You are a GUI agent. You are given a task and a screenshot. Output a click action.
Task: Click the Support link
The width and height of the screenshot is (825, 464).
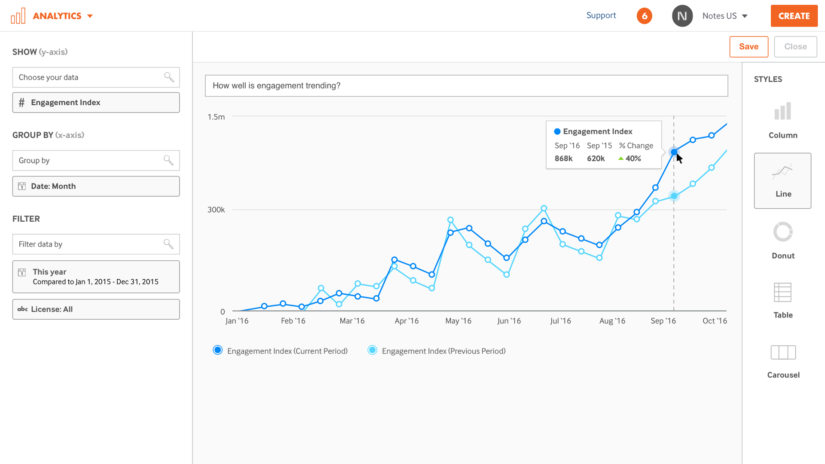click(x=601, y=15)
